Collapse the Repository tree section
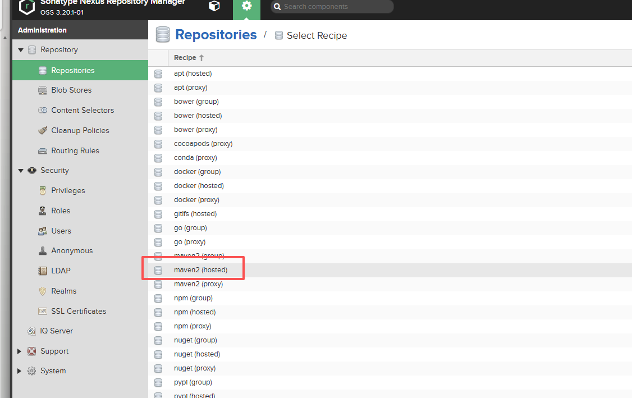The image size is (632, 398). 21,50
